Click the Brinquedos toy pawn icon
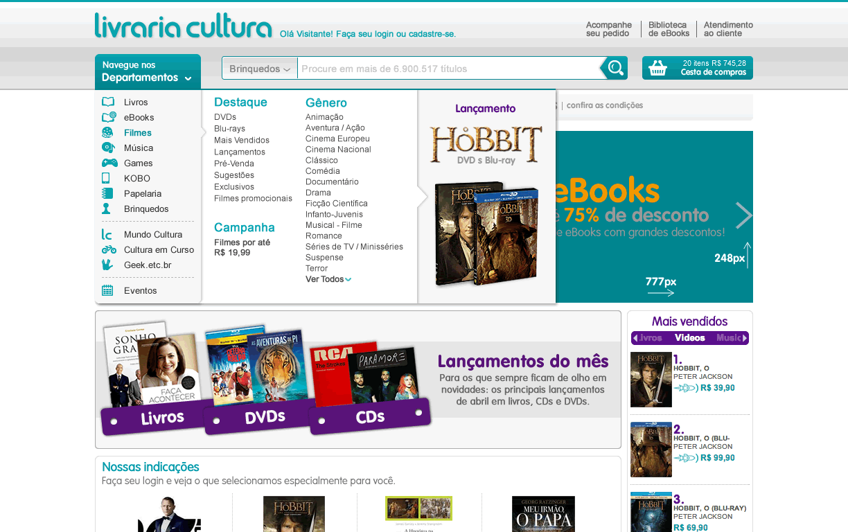The image size is (848, 532). [x=106, y=209]
